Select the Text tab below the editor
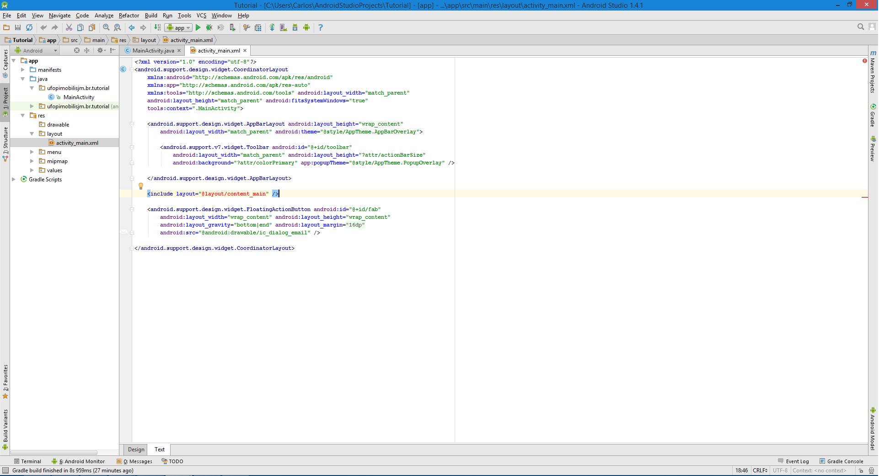This screenshot has width=879, height=476. [160, 450]
